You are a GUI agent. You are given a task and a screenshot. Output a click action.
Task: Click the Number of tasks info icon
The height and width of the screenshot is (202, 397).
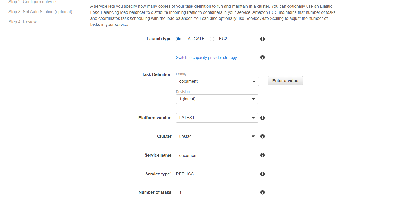tap(262, 192)
